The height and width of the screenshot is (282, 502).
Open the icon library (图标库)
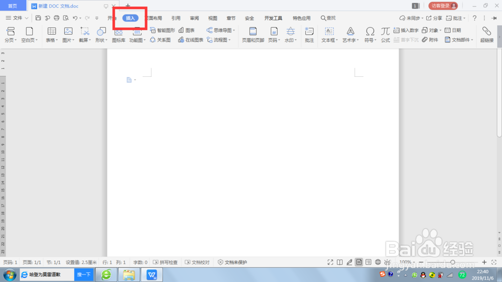click(x=118, y=35)
